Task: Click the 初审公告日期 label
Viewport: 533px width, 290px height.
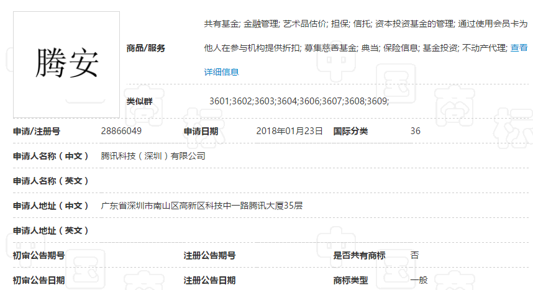Action: click(x=39, y=280)
